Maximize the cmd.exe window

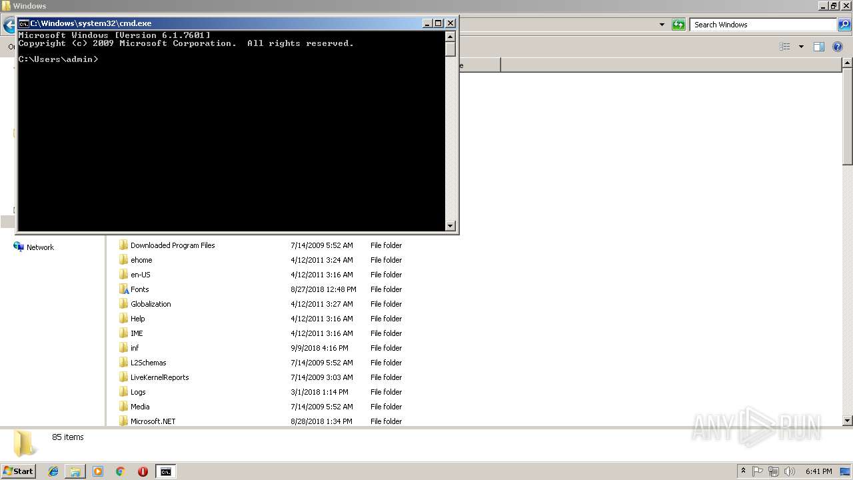point(438,23)
